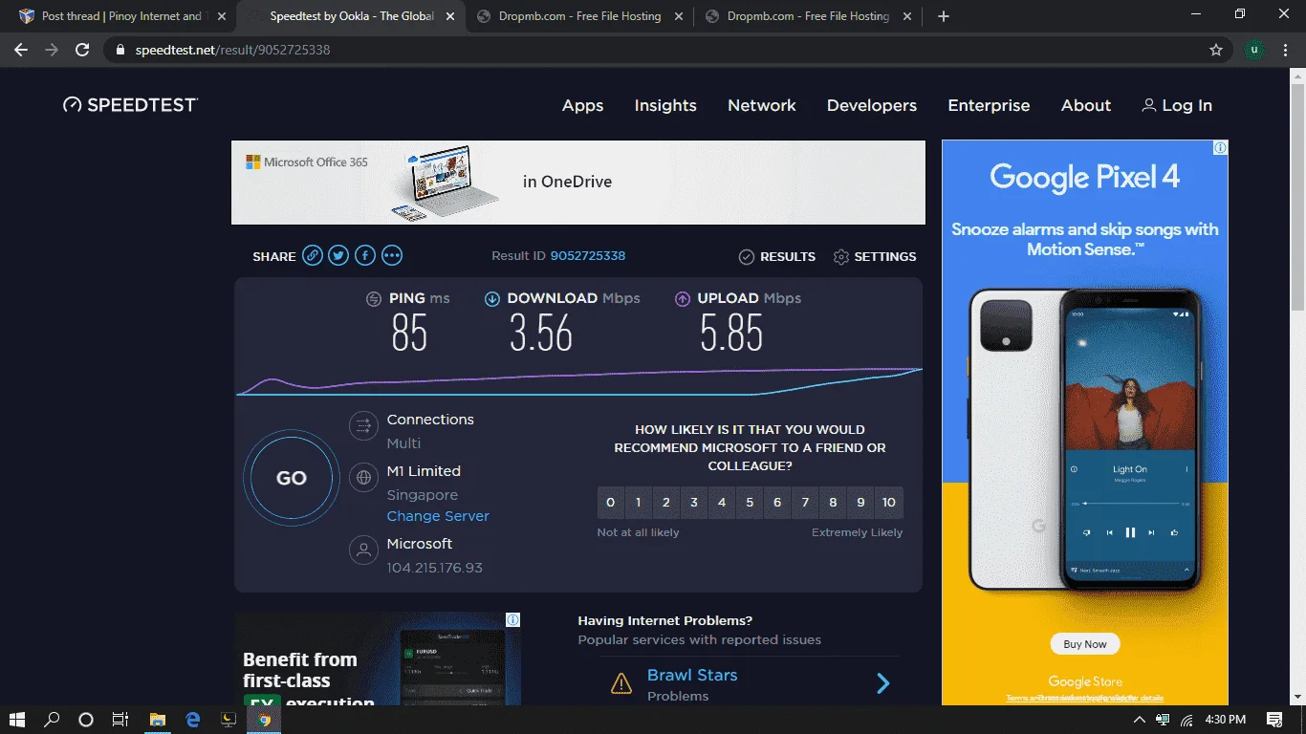Open the Action Center notifications icon
The width and height of the screenshot is (1306, 734).
[1274, 720]
